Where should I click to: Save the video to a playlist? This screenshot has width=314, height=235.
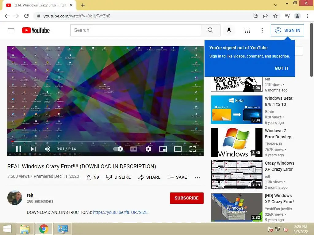tap(177, 177)
